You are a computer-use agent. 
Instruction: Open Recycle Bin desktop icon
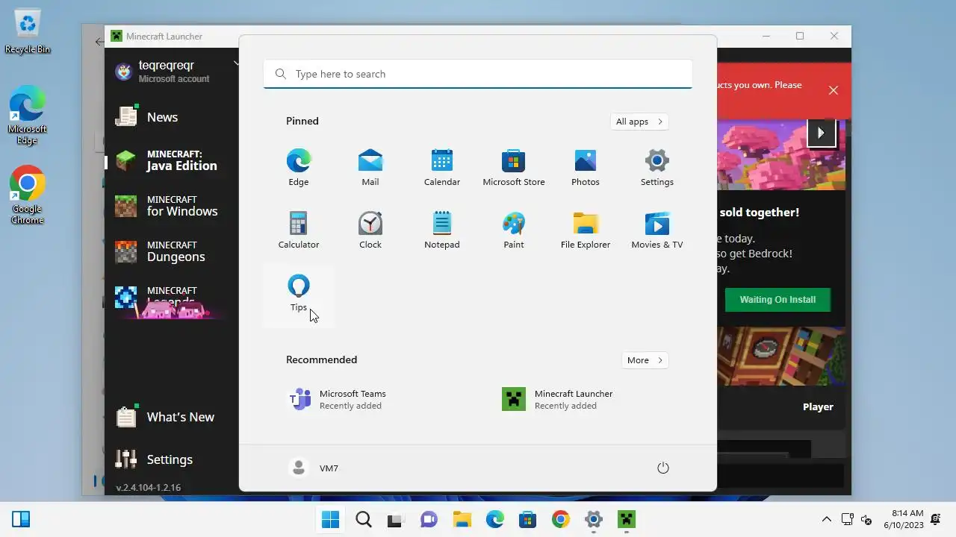pos(28,31)
